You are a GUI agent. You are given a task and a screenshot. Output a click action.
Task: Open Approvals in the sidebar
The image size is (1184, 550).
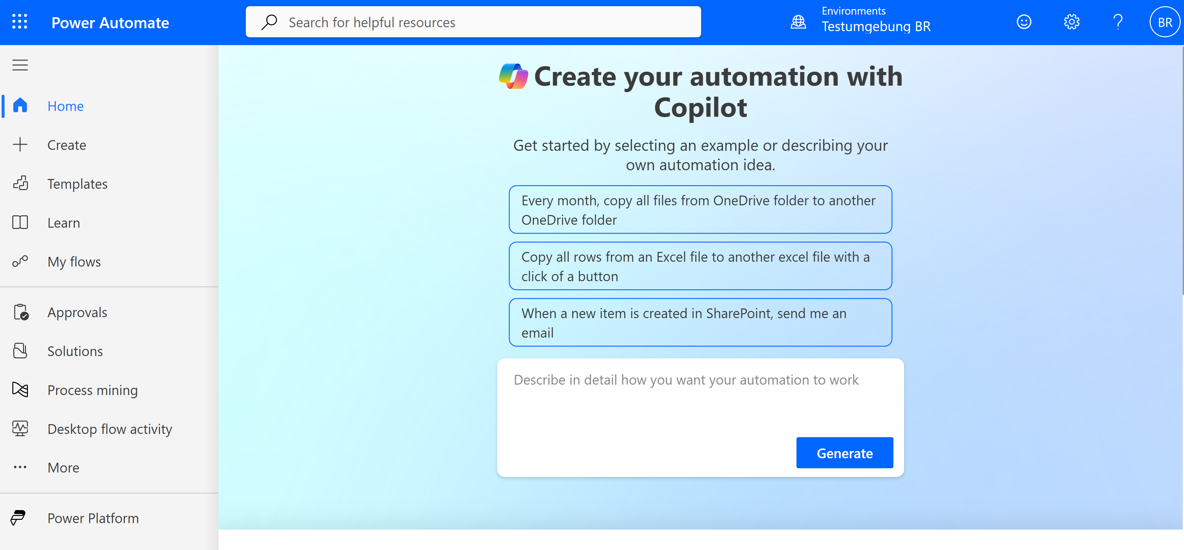[109, 312]
